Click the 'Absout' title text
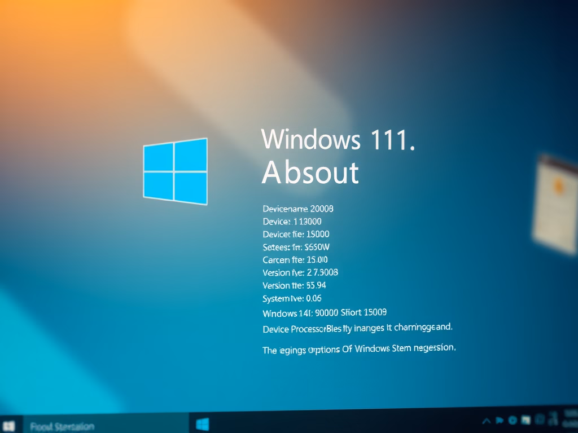Viewport: 578px width, 433px height. point(310,173)
